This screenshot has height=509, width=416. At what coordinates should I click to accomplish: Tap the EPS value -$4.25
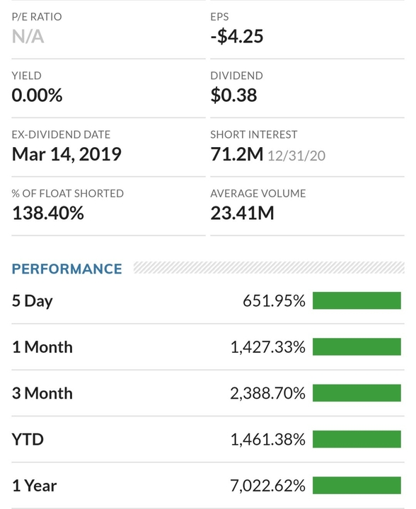pyautogui.click(x=237, y=36)
